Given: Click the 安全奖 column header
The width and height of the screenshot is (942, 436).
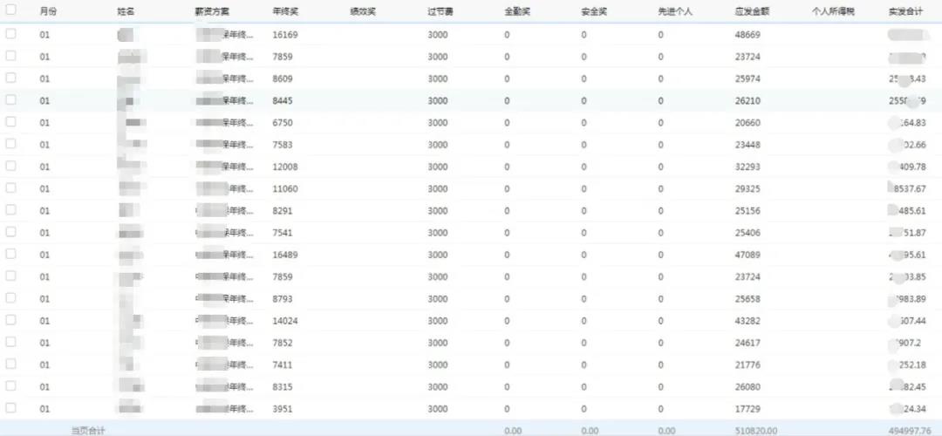Looking at the screenshot, I should 594,11.
